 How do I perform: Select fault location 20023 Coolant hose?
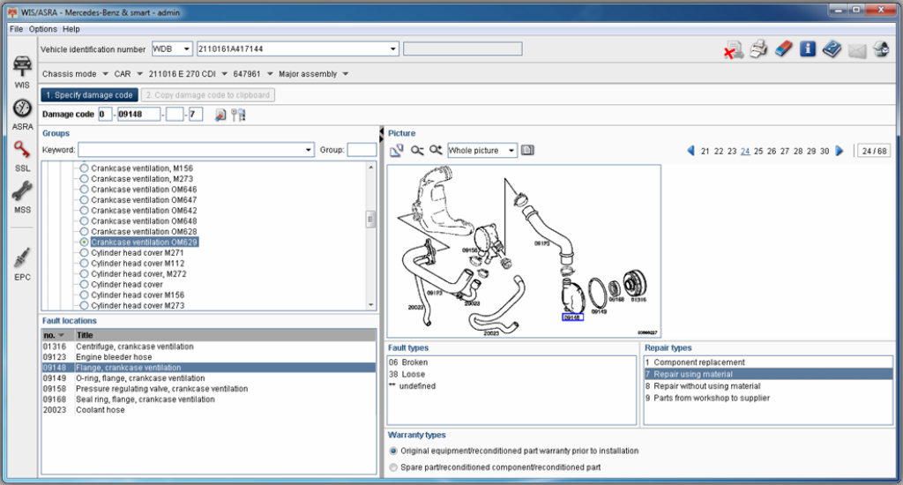(x=208, y=410)
